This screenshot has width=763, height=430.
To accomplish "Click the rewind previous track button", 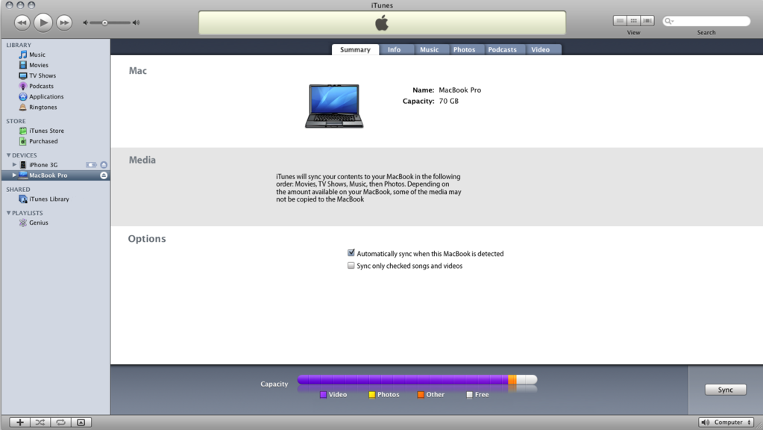I will point(22,22).
